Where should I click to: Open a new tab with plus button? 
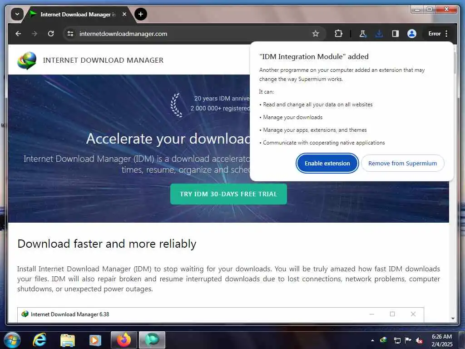(x=141, y=14)
